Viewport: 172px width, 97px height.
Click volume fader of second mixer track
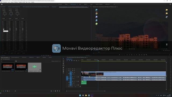tap(10, 29)
